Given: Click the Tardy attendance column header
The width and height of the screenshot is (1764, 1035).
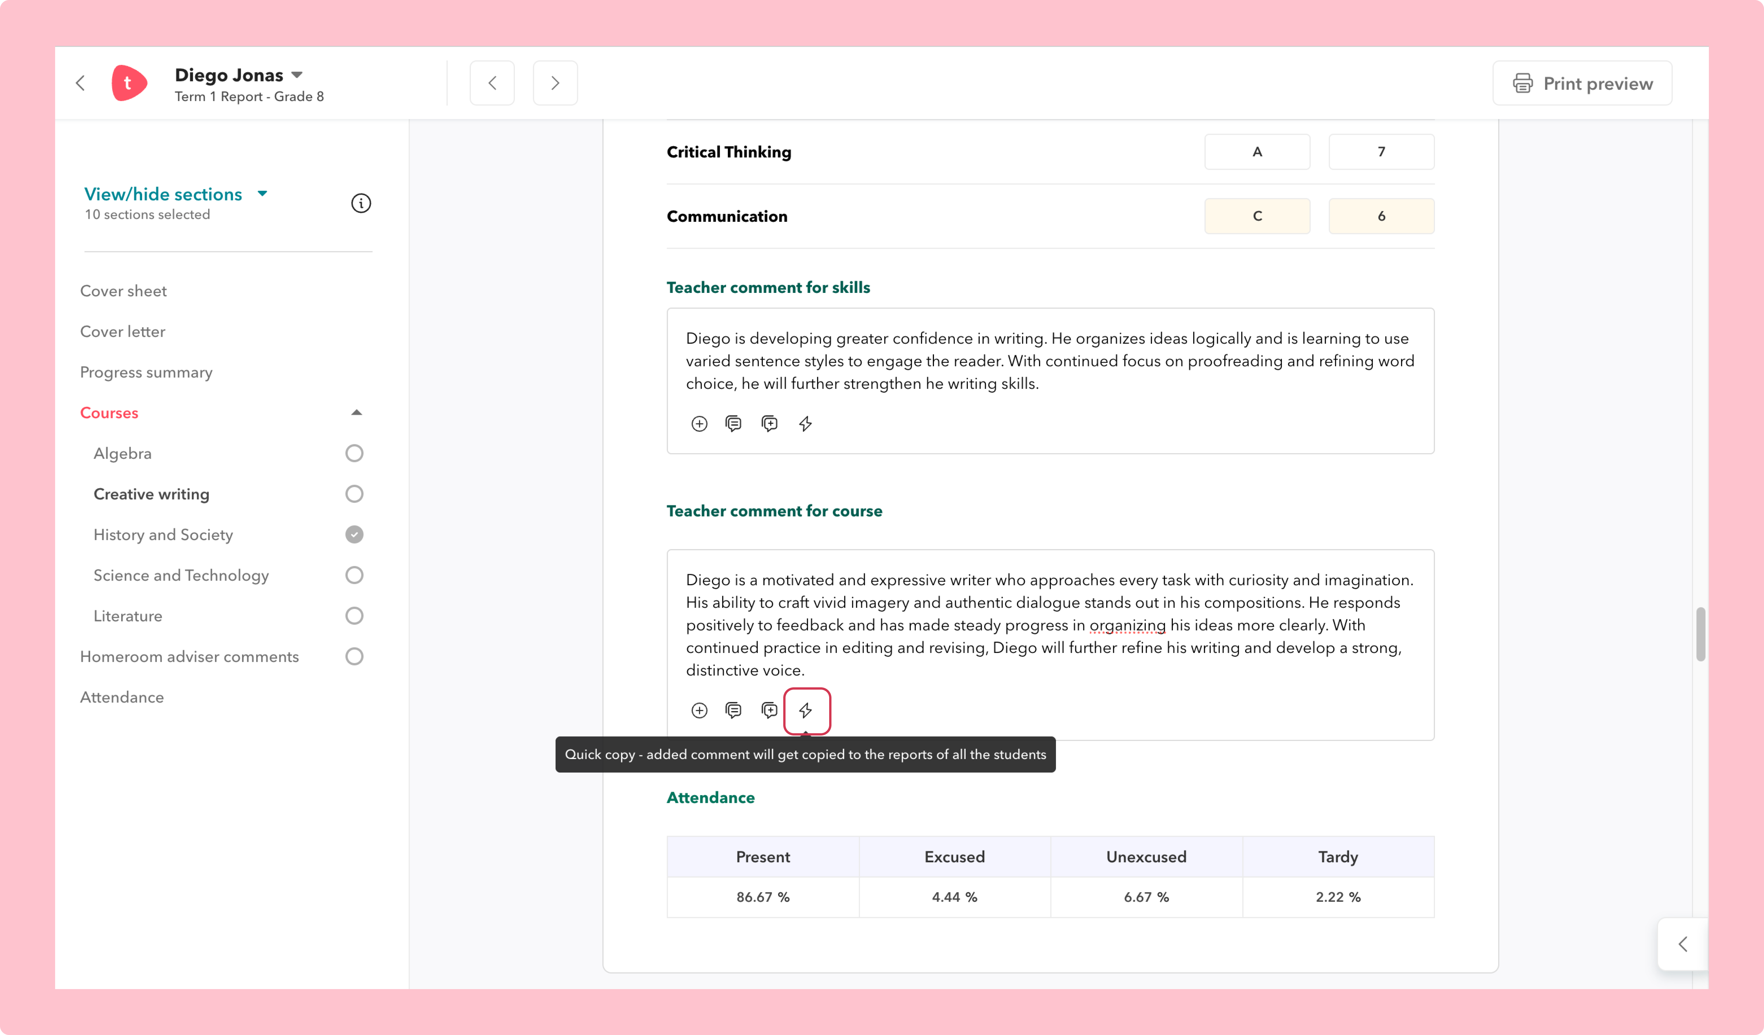Looking at the screenshot, I should [x=1339, y=857].
